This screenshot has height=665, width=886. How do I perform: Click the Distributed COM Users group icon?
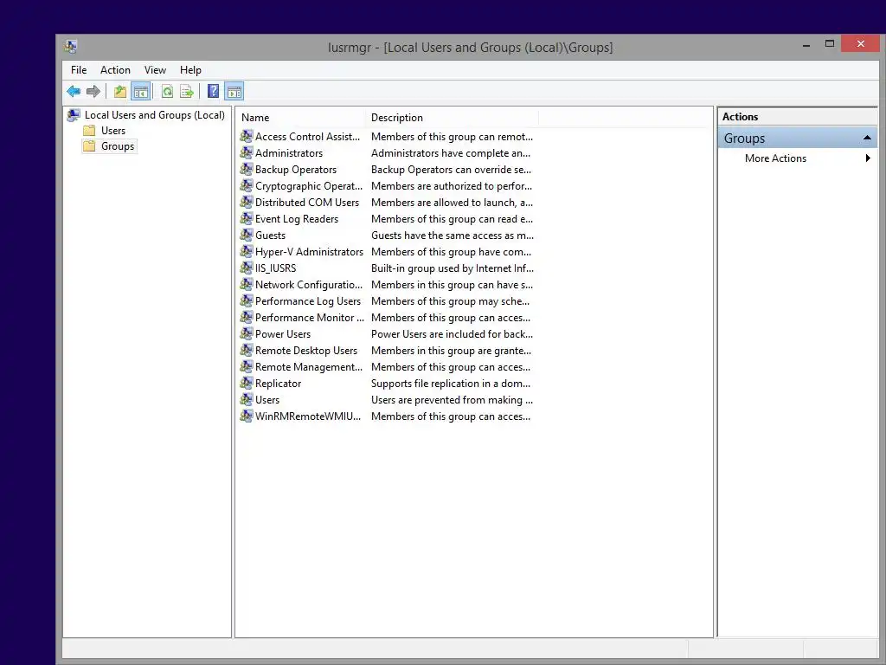pyautogui.click(x=247, y=202)
